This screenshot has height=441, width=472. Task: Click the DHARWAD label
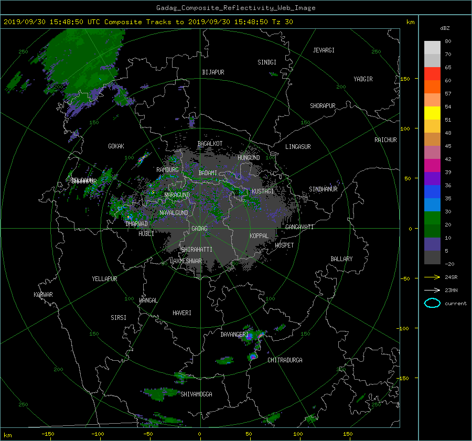pyautogui.click(x=137, y=224)
